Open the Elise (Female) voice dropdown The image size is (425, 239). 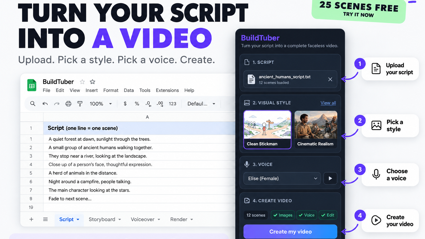282,178
